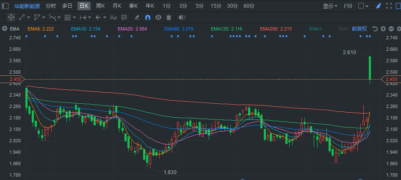
Task: Click the 2.450 price marker on left axis
Action: [x=12, y=79]
